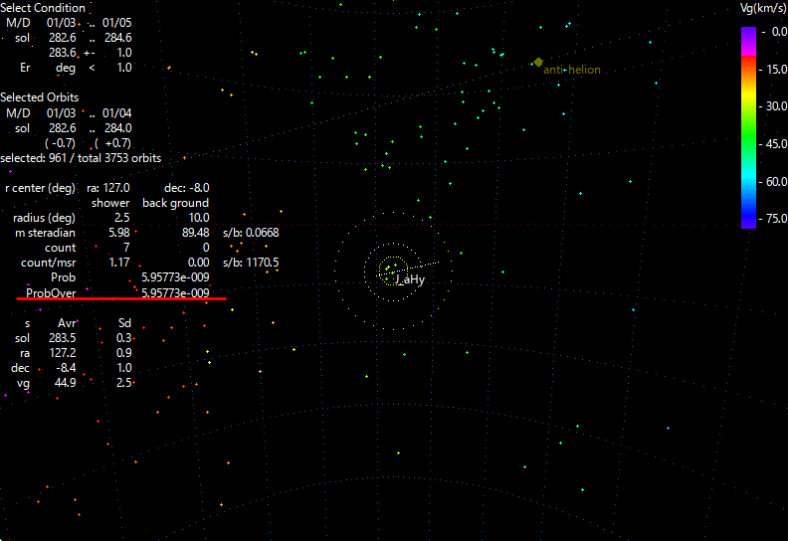Click the Selected Orbits heading
Image resolution: width=788 pixels, height=541 pixels.
pyautogui.click(x=40, y=97)
